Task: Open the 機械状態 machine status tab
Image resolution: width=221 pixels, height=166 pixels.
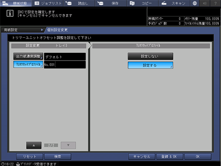Action: pos(16,3)
